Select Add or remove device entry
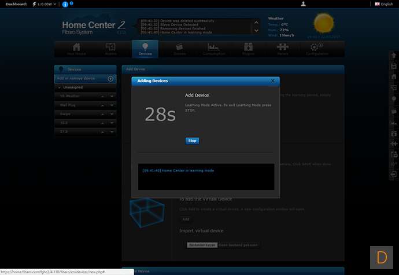 tap(85, 79)
